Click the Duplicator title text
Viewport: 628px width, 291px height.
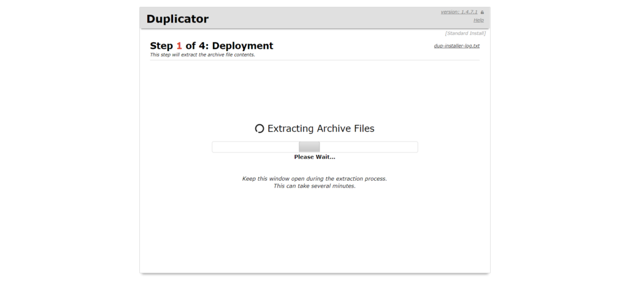pos(177,19)
